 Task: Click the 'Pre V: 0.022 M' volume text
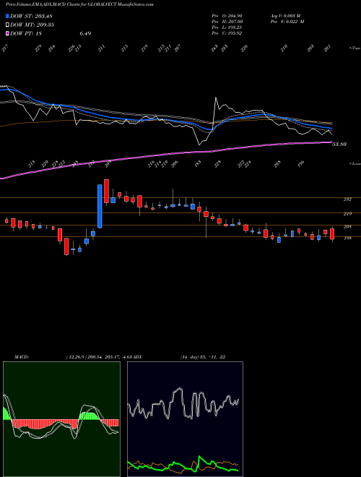tap(287, 22)
